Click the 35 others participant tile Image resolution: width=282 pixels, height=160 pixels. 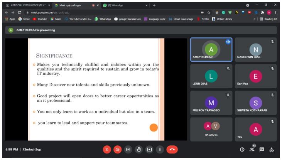click(211, 130)
